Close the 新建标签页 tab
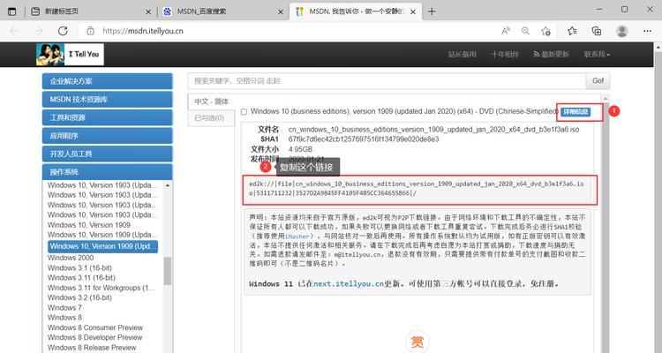Viewport: 662px width, 353px height. click(x=148, y=11)
